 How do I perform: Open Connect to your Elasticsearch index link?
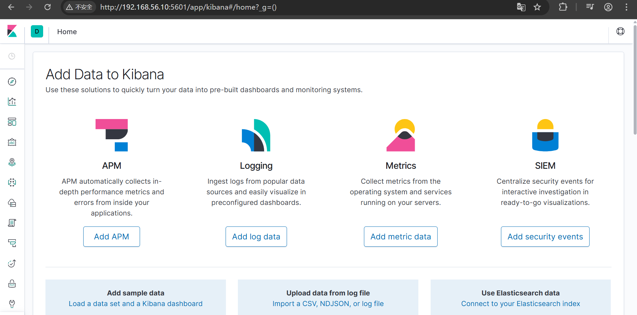[x=521, y=304]
